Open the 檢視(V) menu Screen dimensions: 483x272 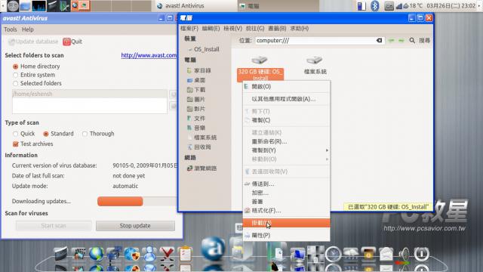(x=232, y=29)
